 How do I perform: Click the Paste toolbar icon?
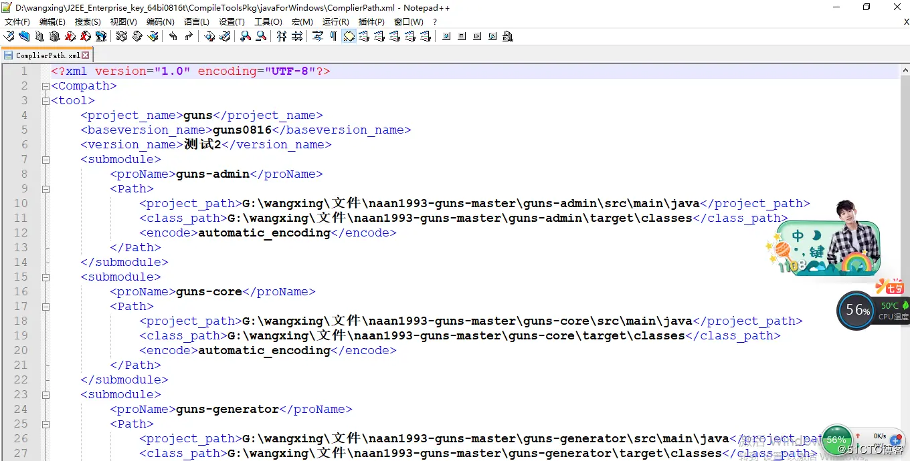click(153, 36)
